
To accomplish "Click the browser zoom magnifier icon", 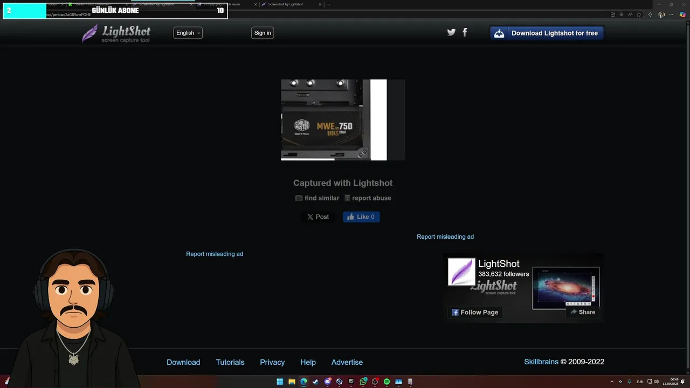I will point(621,15).
